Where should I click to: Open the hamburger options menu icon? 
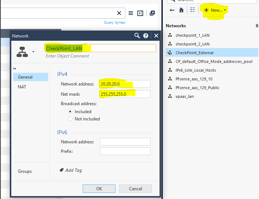click(x=131, y=13)
